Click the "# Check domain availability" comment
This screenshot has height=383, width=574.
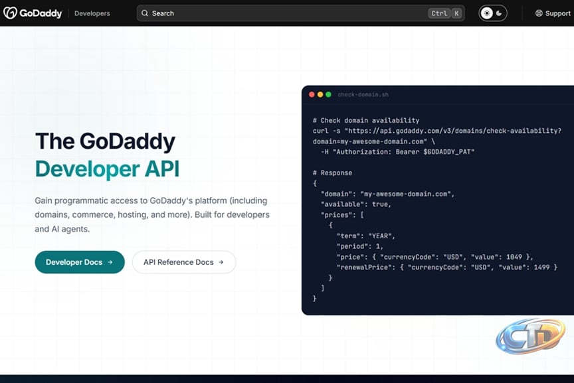click(366, 120)
